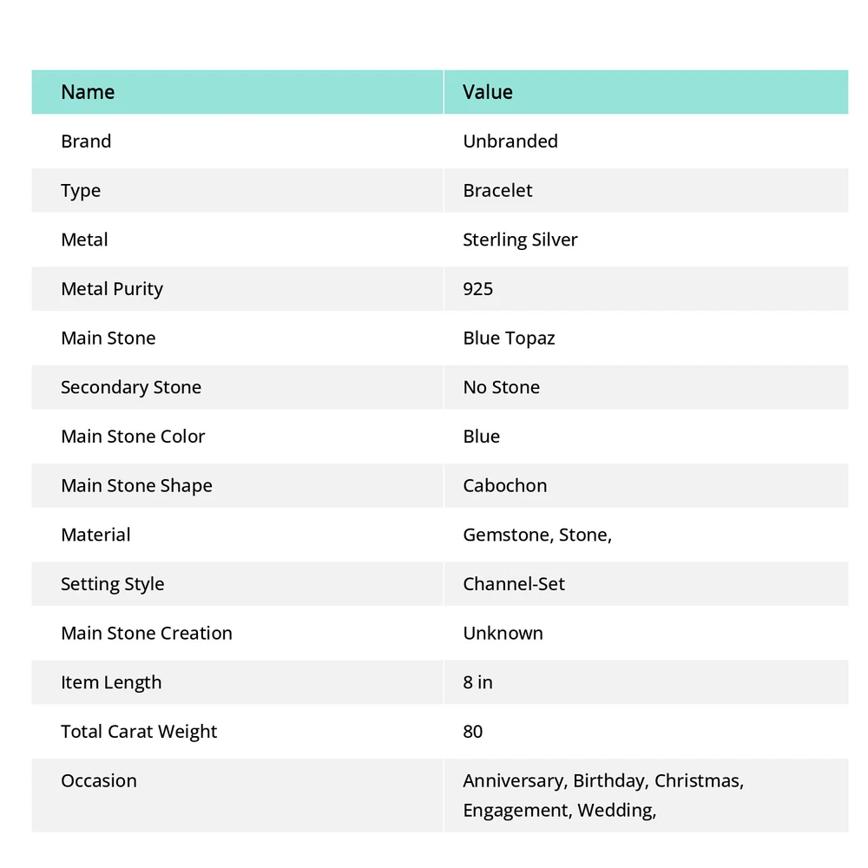This screenshot has width=868, height=868.
Task: Click the Name column header
Action: [88, 92]
